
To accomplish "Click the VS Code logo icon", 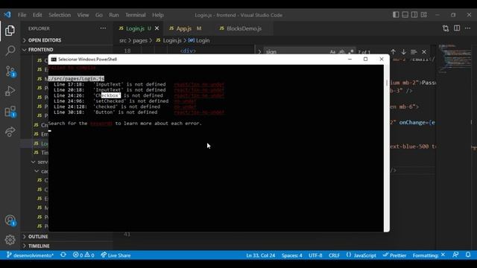I will [7, 15].
